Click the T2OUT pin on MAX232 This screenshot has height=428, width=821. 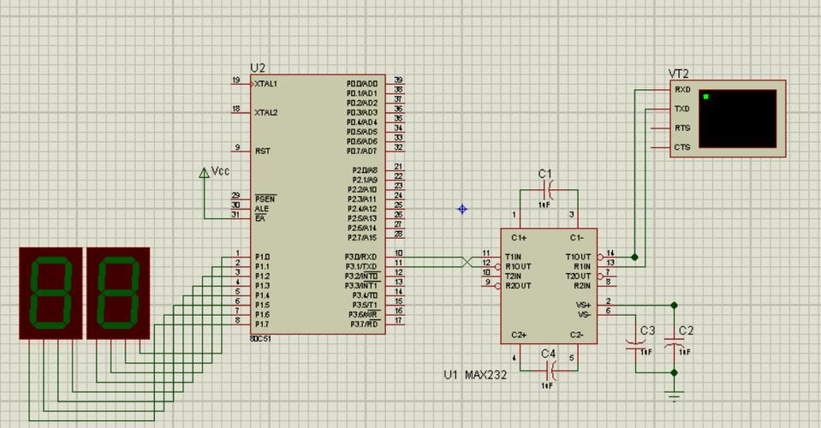tap(578, 276)
